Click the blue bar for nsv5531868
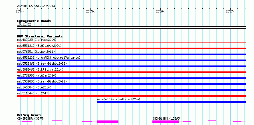 [x=131, y=84]
